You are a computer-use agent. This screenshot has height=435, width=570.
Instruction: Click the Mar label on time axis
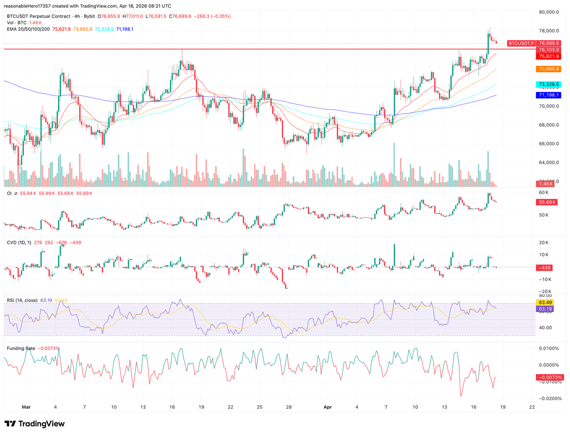[x=26, y=407]
